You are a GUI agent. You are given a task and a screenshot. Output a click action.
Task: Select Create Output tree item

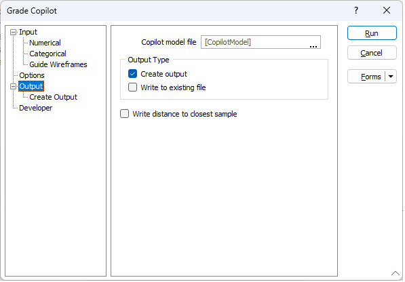tap(53, 97)
